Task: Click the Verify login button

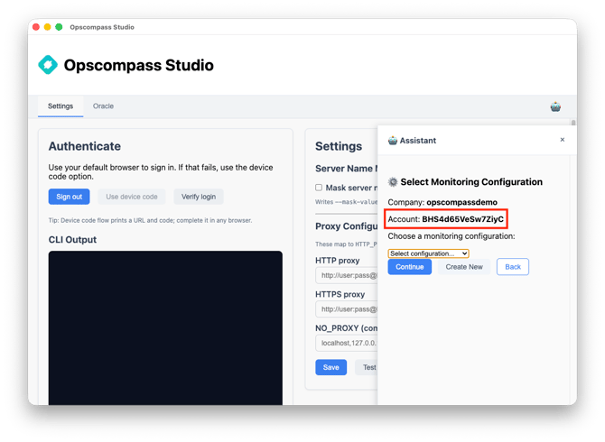Action: (199, 197)
